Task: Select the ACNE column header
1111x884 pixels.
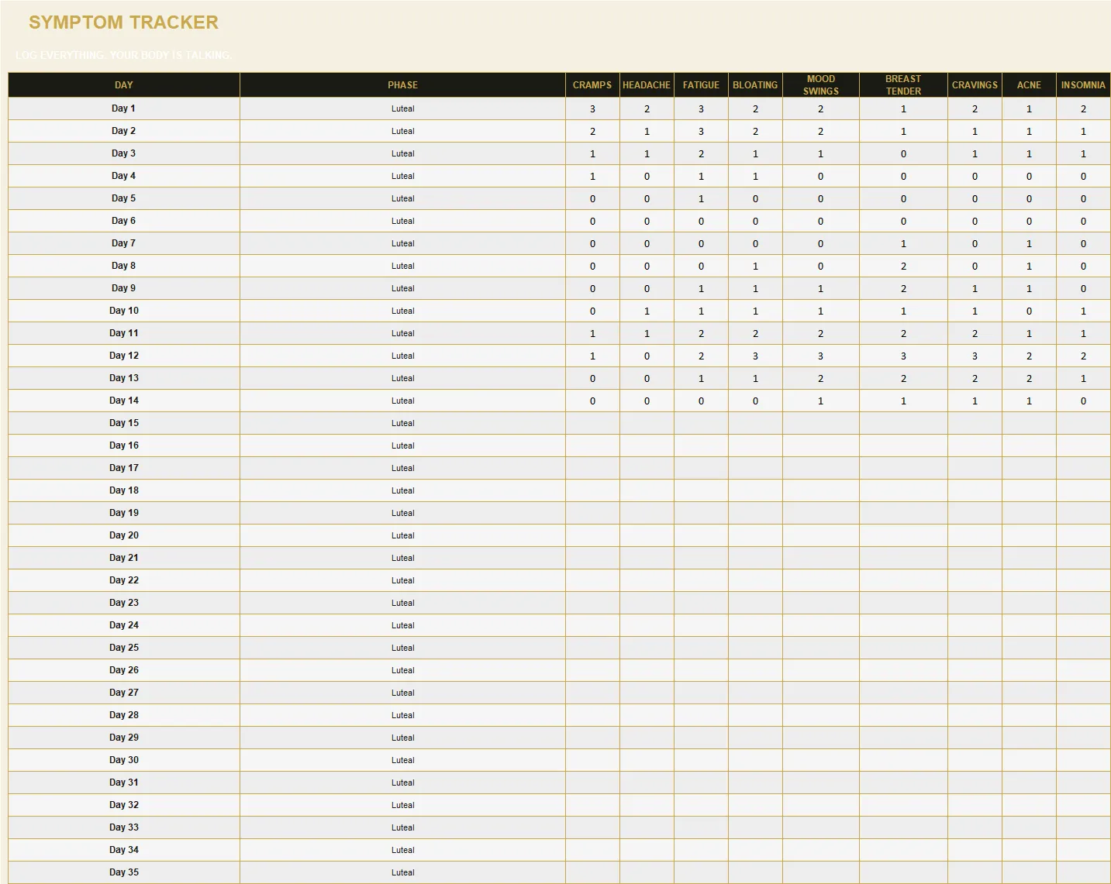Action: coord(1029,85)
